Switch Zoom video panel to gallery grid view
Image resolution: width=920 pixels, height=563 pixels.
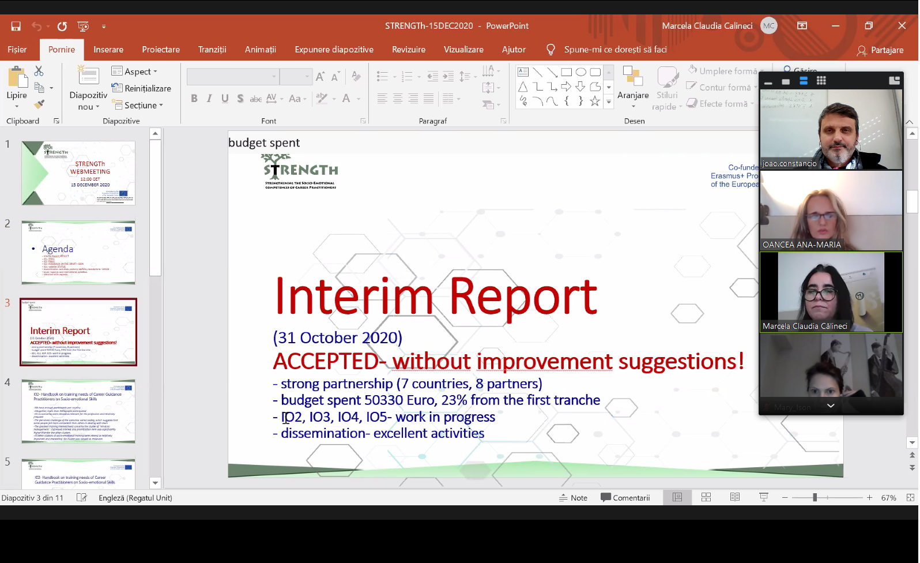click(821, 81)
